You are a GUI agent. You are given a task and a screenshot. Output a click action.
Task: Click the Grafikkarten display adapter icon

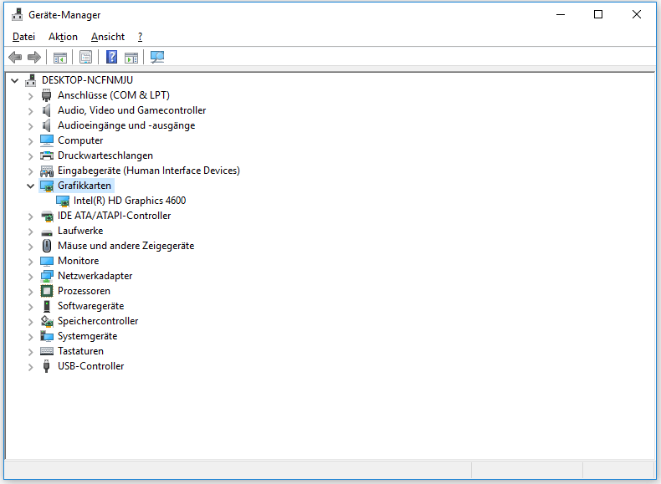(47, 186)
